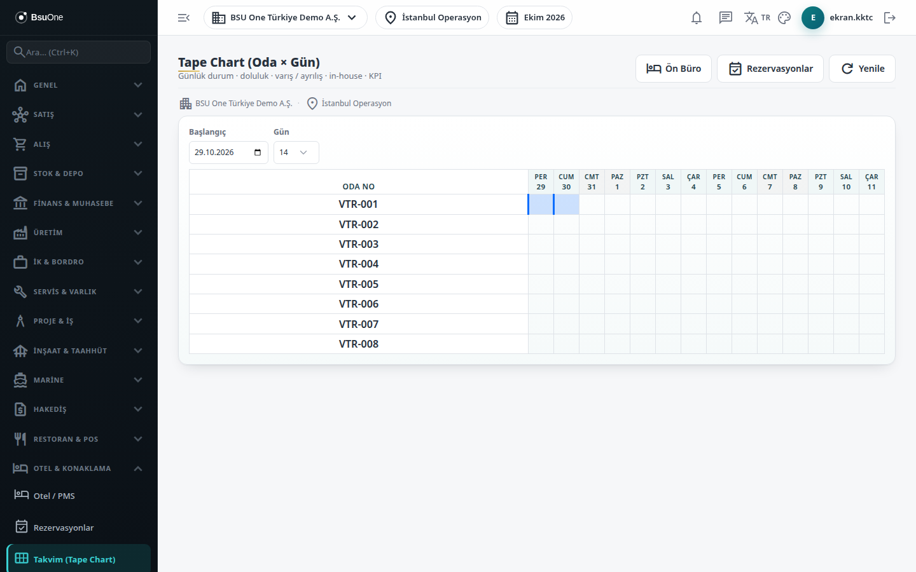Viewport: 916px width, 572px height.
Task: Select Takvim (Tape Chart) menu item
Action: [x=78, y=559]
